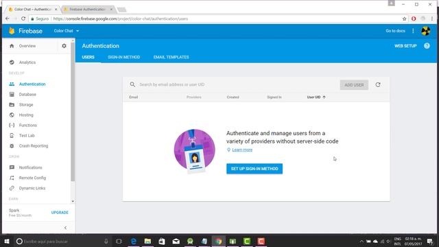Click the Analytics icon

(12, 62)
